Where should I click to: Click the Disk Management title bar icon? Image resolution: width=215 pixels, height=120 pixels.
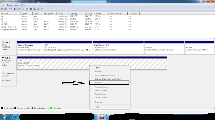coord(1,2)
